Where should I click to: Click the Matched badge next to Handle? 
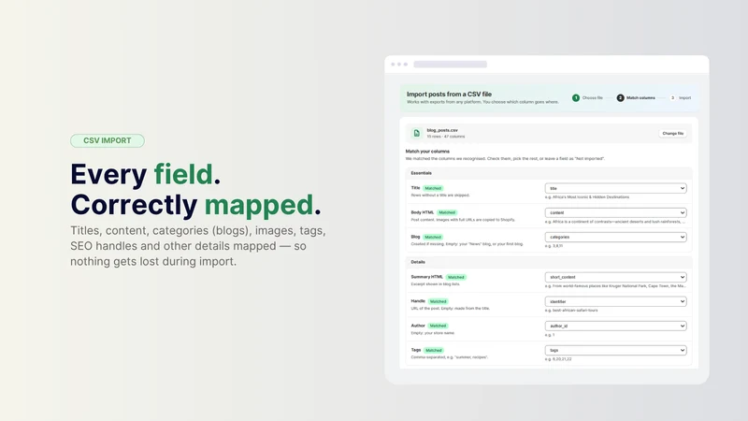438,301
